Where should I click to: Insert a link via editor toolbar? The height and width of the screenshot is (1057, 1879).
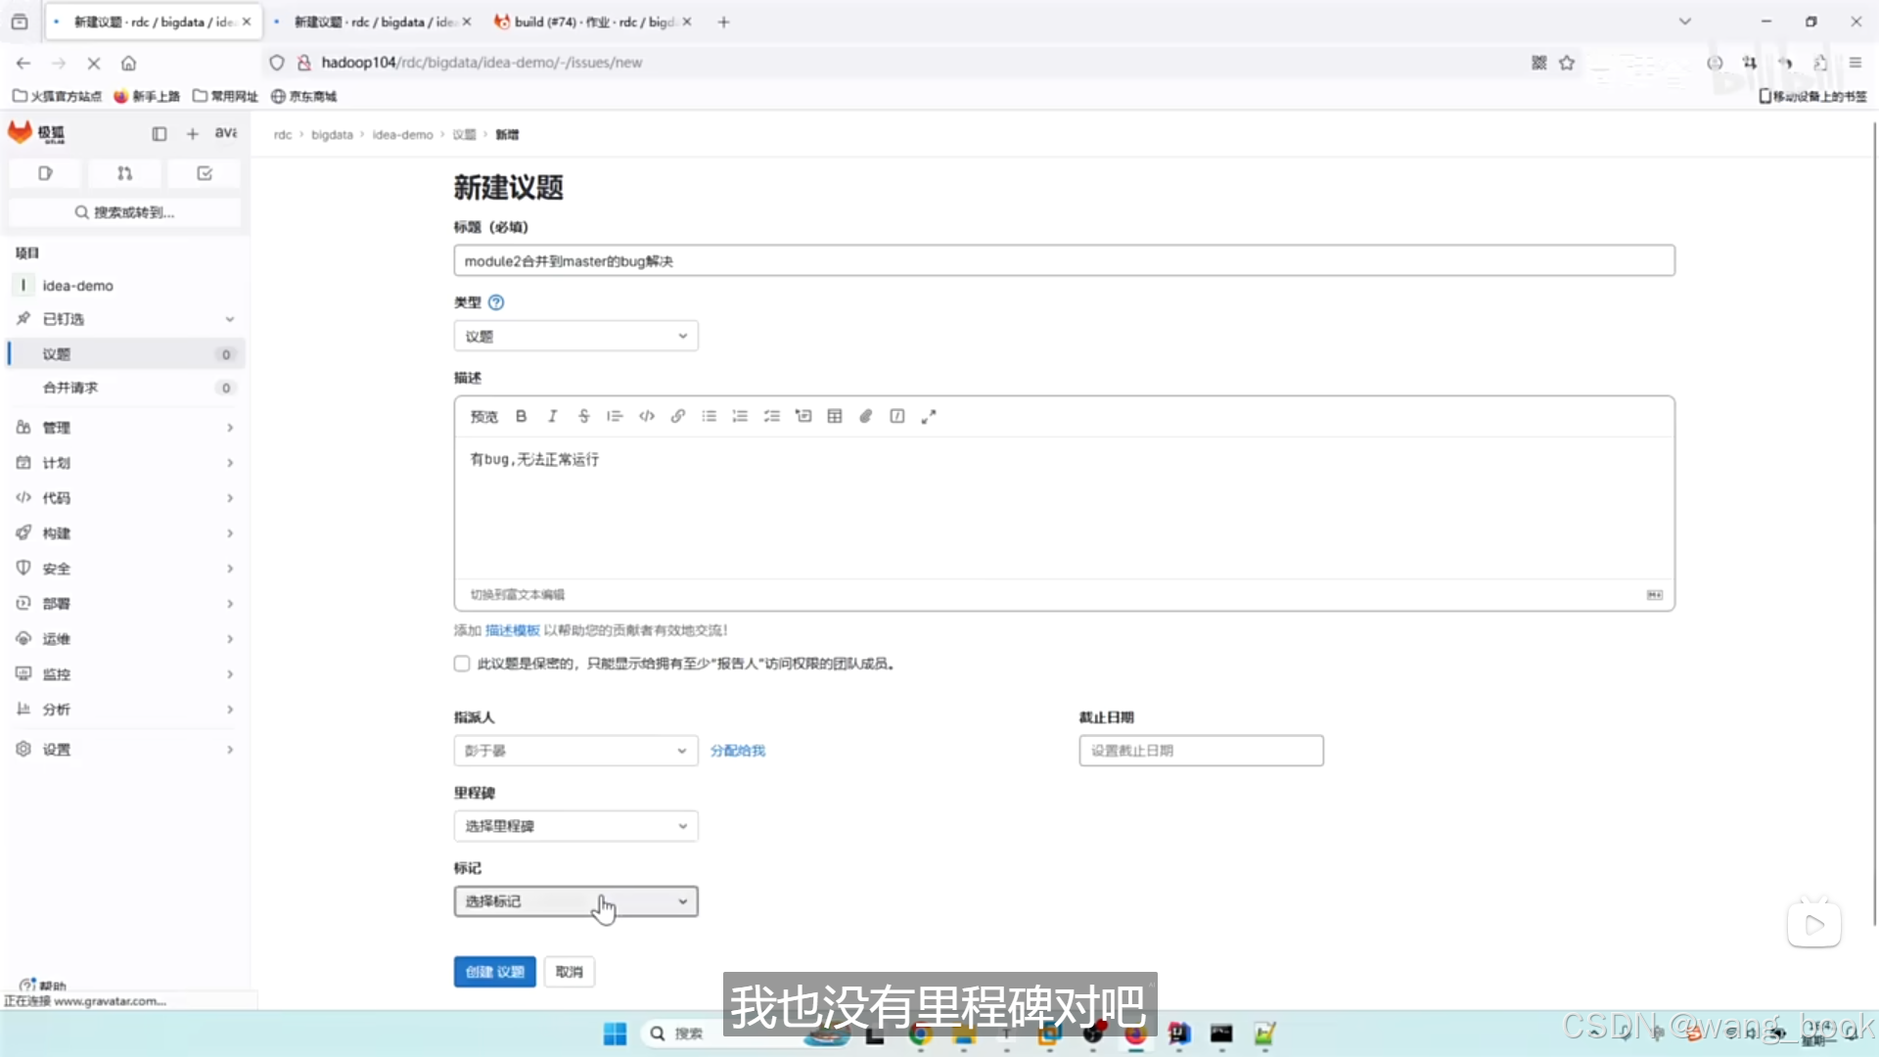coord(678,416)
